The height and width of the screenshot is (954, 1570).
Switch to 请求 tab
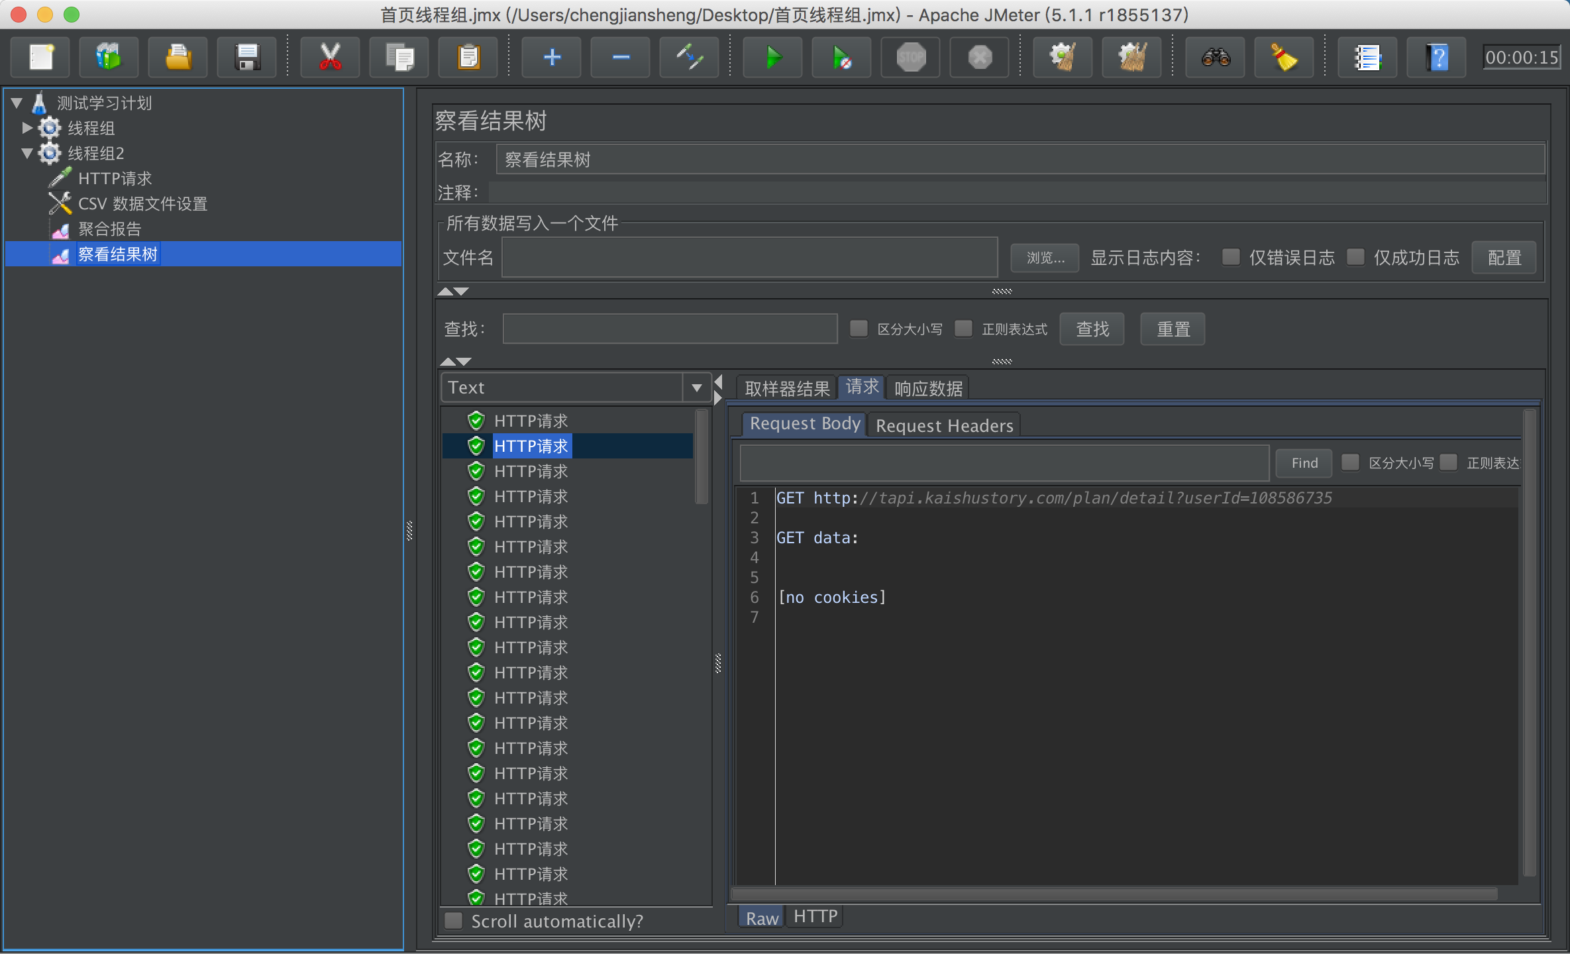(862, 387)
